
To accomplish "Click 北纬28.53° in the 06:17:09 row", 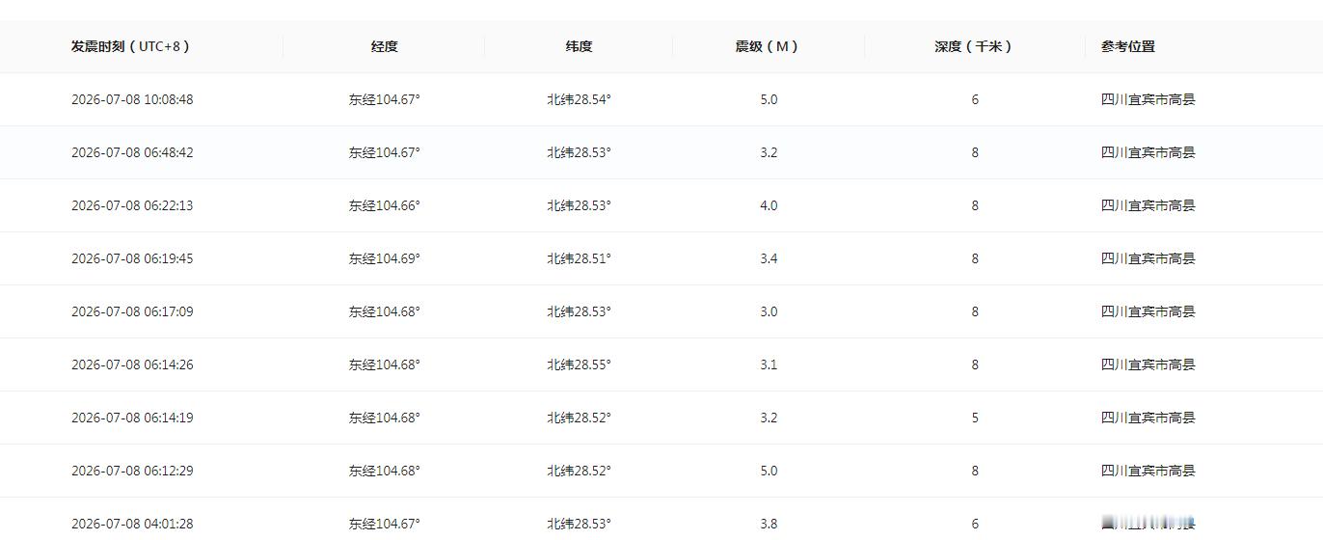I will (x=579, y=311).
